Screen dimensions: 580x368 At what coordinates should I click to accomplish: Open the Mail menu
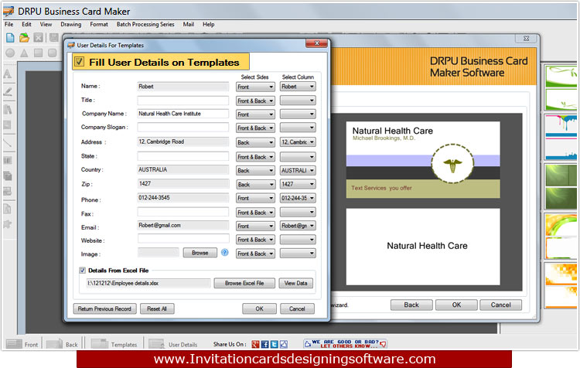[188, 25]
